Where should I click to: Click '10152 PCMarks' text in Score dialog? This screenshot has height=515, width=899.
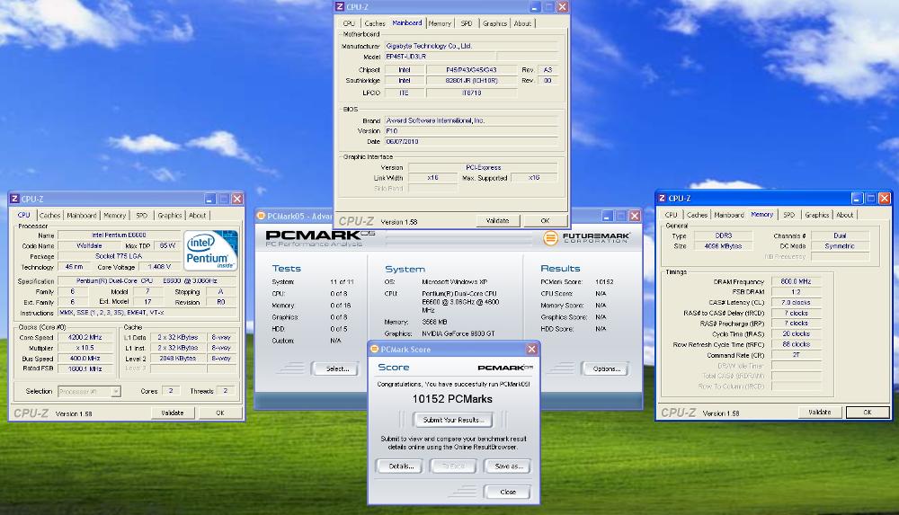(x=452, y=399)
